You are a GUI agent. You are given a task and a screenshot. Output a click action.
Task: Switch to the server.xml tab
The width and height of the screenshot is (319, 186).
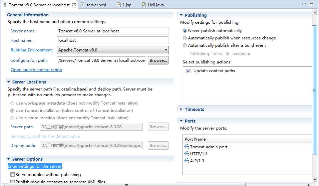pyautogui.click(x=93, y=5)
